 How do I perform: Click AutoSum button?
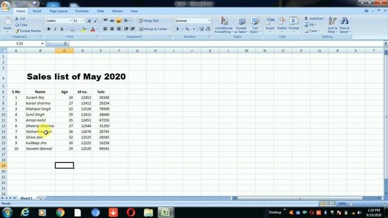pyautogui.click(x=314, y=19)
